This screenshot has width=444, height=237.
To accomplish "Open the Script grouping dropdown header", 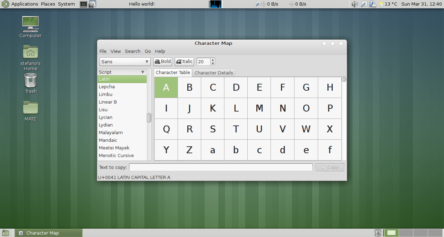I will 122,72.
